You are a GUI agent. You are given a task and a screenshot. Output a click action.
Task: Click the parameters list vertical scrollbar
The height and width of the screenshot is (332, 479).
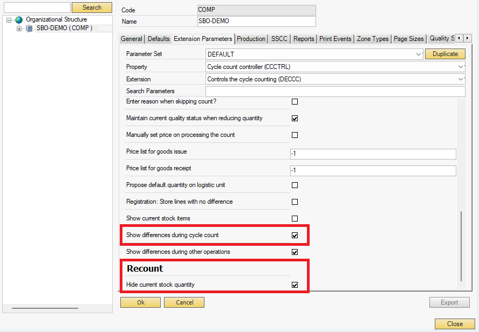(x=461, y=245)
